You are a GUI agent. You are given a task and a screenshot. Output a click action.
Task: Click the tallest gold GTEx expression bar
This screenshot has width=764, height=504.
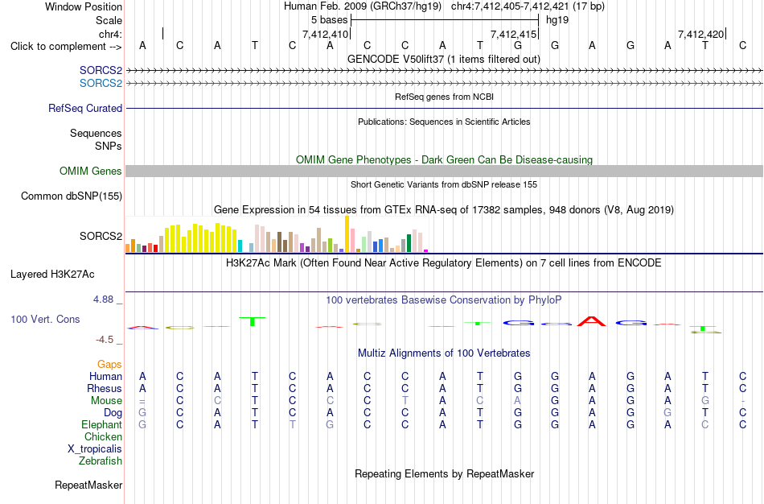click(x=347, y=233)
